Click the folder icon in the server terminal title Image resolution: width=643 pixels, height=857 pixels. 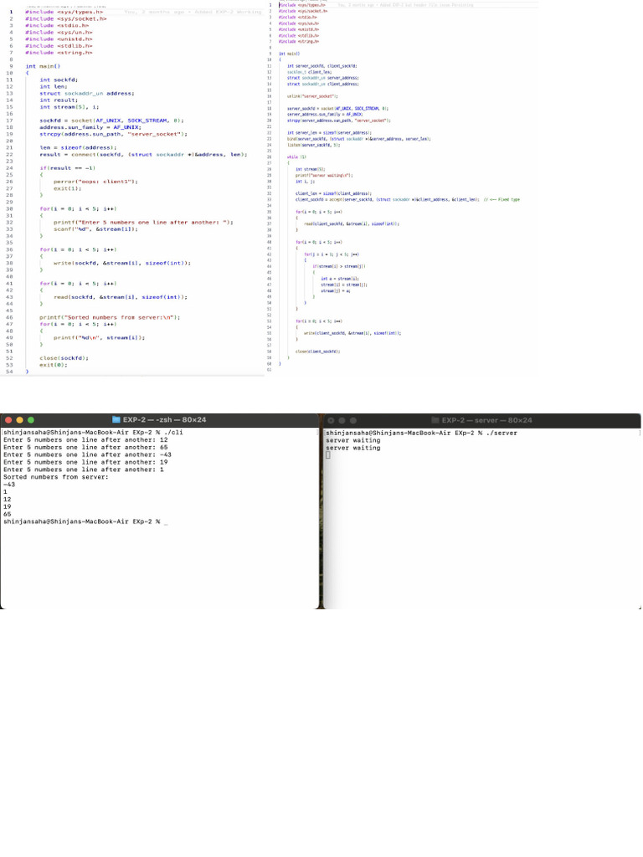[435, 420]
